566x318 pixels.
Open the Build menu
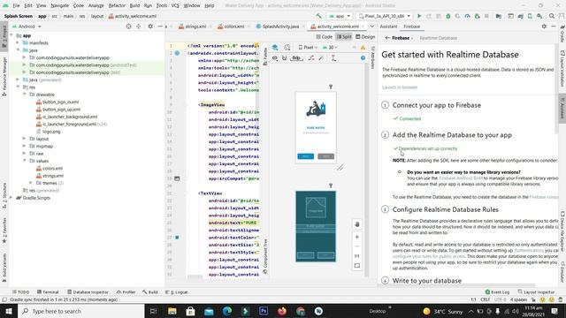point(134,5)
